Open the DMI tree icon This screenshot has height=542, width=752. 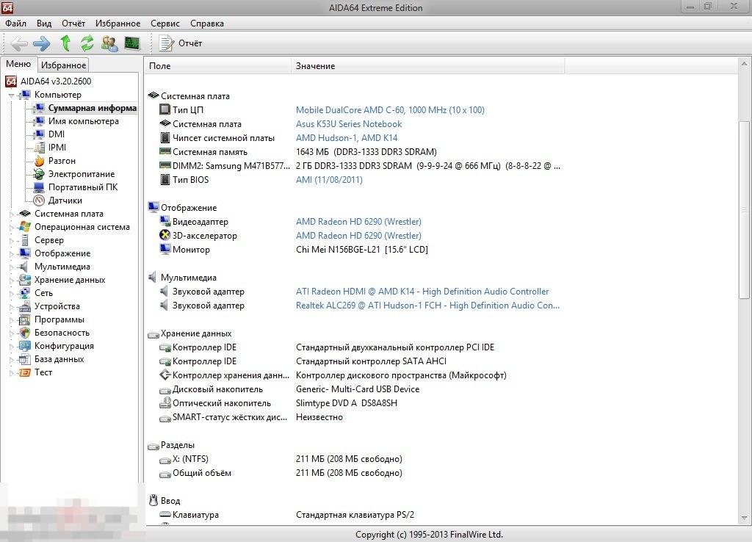coord(40,134)
